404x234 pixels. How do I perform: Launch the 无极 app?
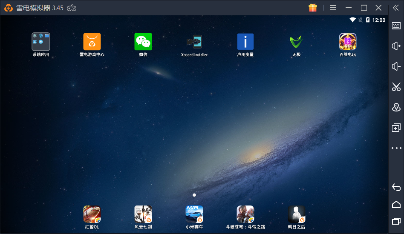click(296, 42)
